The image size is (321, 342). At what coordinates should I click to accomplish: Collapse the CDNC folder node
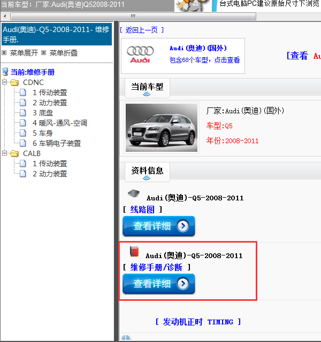coord(4,82)
